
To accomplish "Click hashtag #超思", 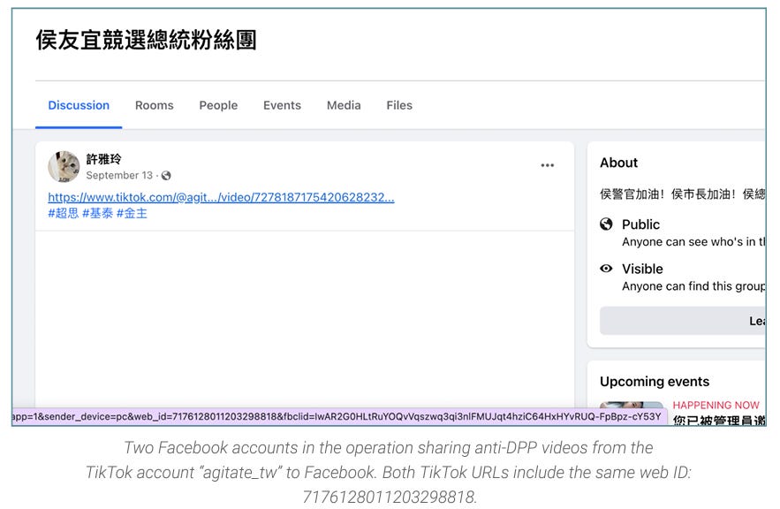I will (64, 214).
